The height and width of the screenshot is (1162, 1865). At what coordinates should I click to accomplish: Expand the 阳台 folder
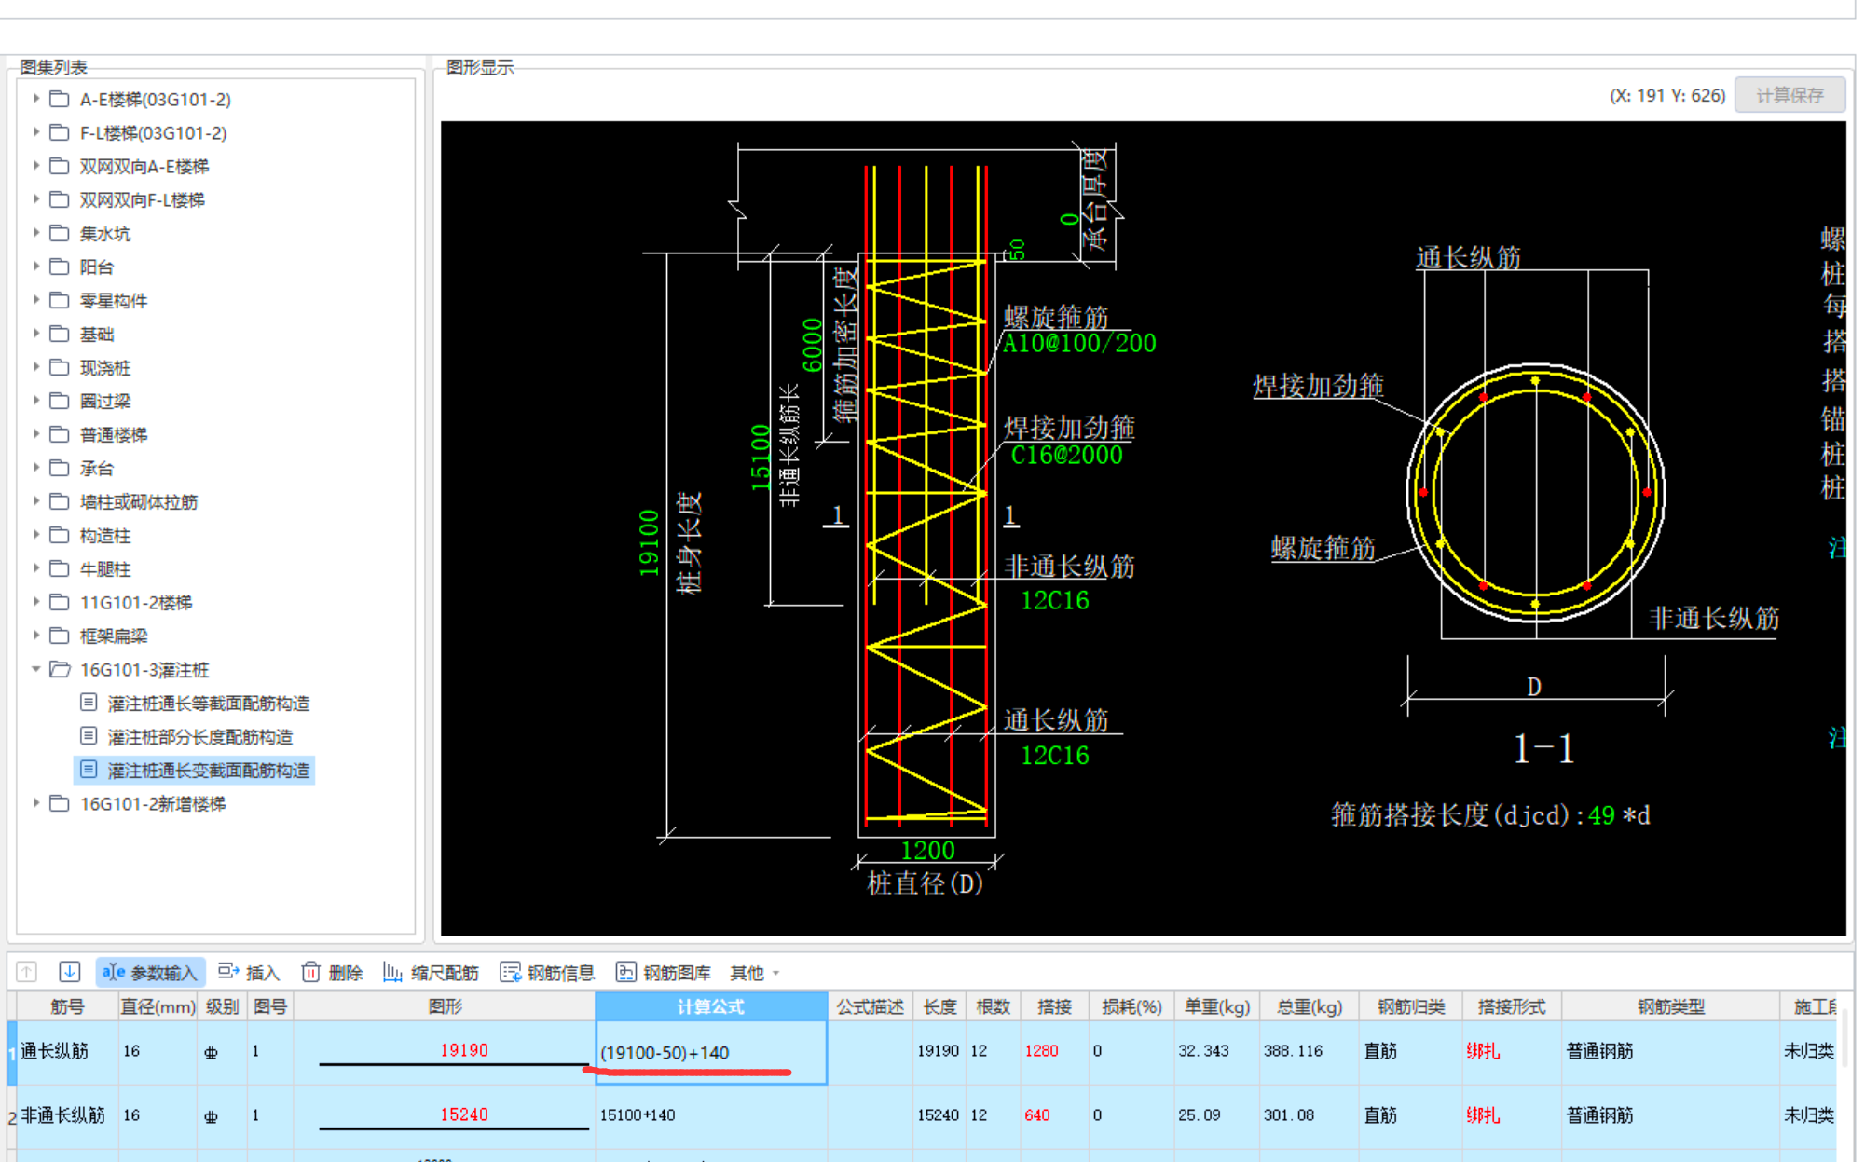click(x=35, y=266)
